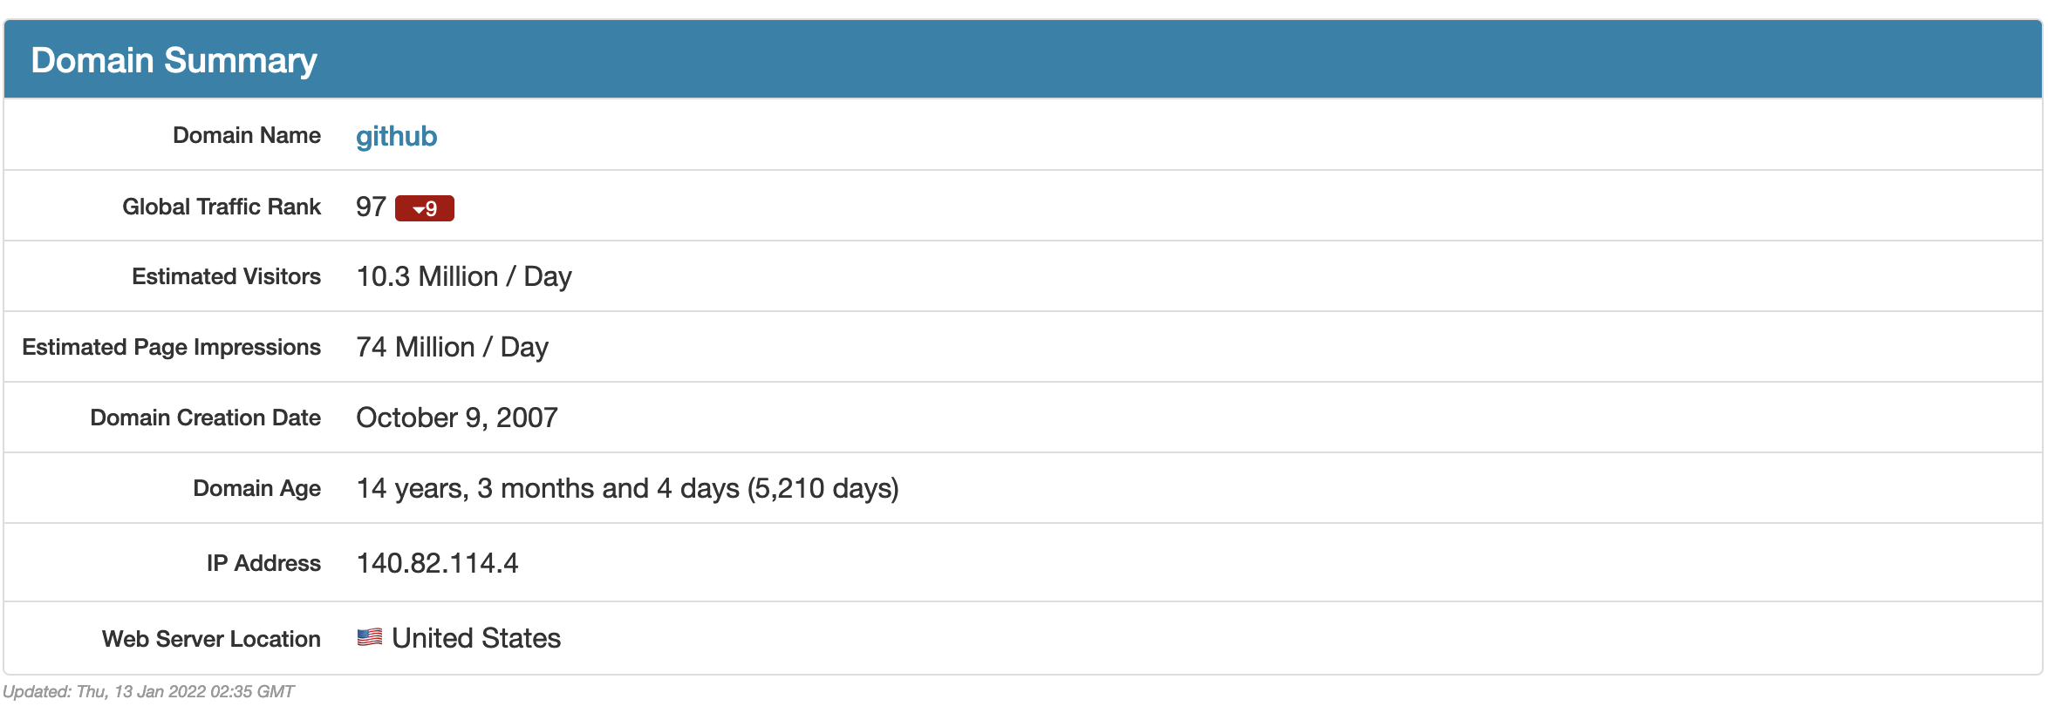Select the 74 Million / Day value
This screenshot has width=2048, height=713.
[452, 347]
